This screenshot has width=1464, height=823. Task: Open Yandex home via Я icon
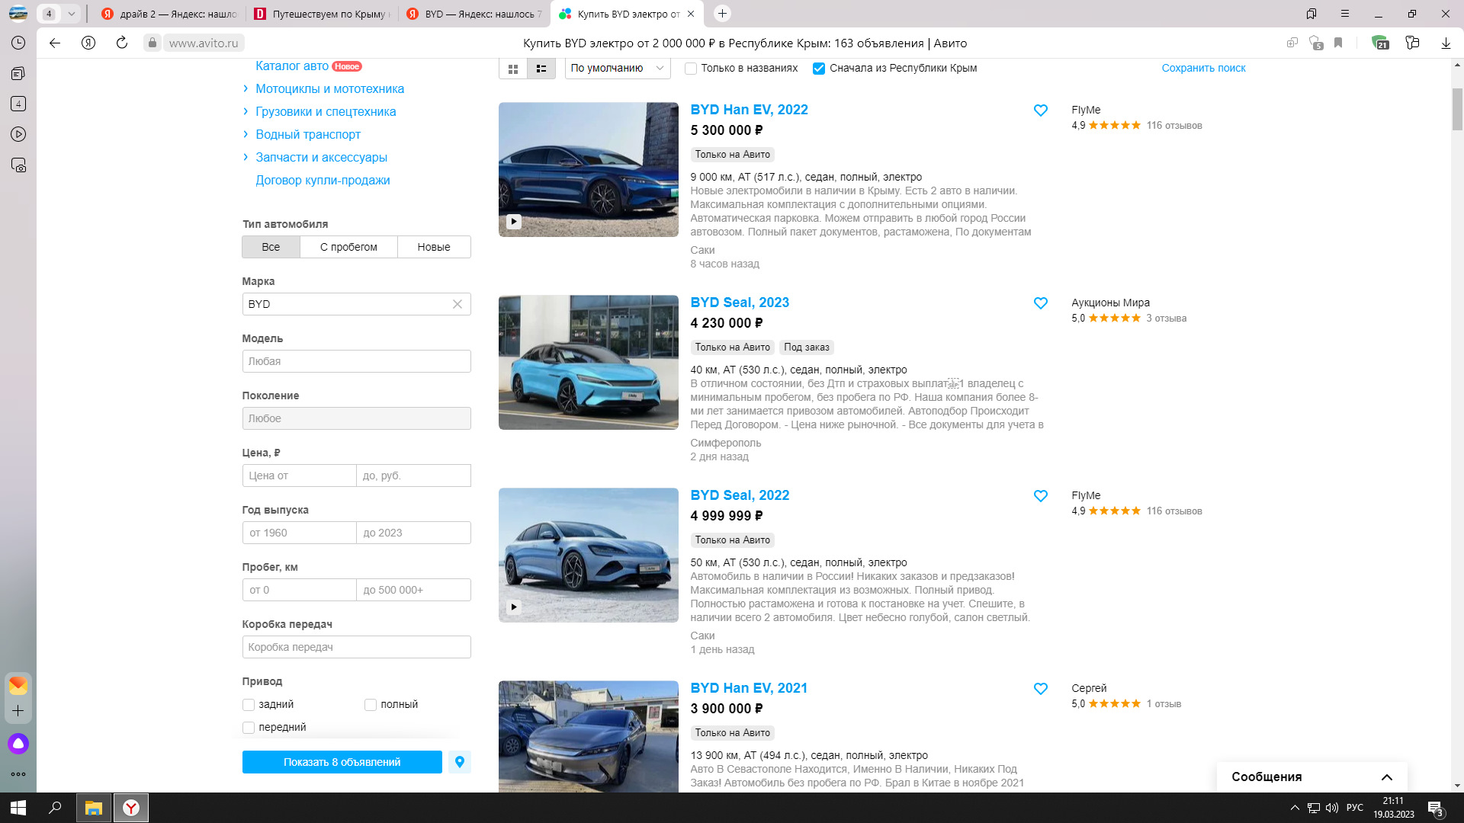coord(88,43)
